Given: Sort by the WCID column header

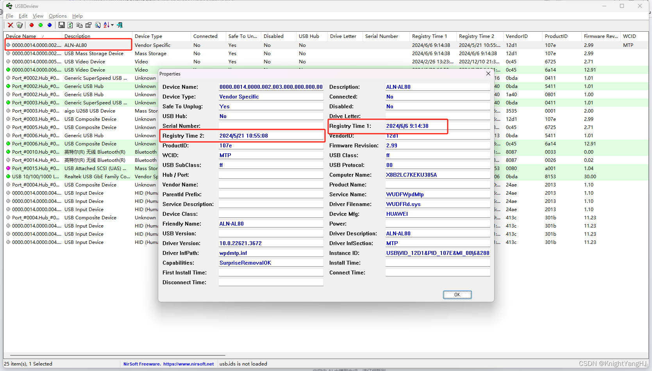Looking at the screenshot, I should (634, 36).
